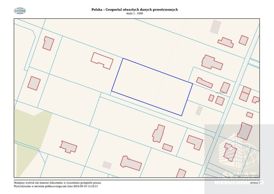Click the GEO-SYSTEM globe logo
This screenshot has height=194, width=274.
coord(20,11)
